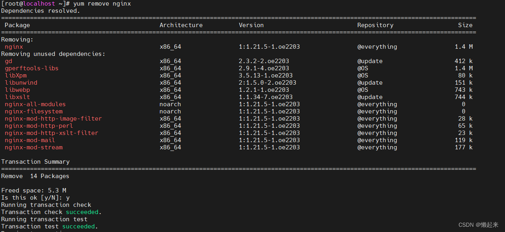Select the nginx-mod-http-perl package
Image resolution: width=505 pixels, height=232 pixels.
[x=38, y=125]
